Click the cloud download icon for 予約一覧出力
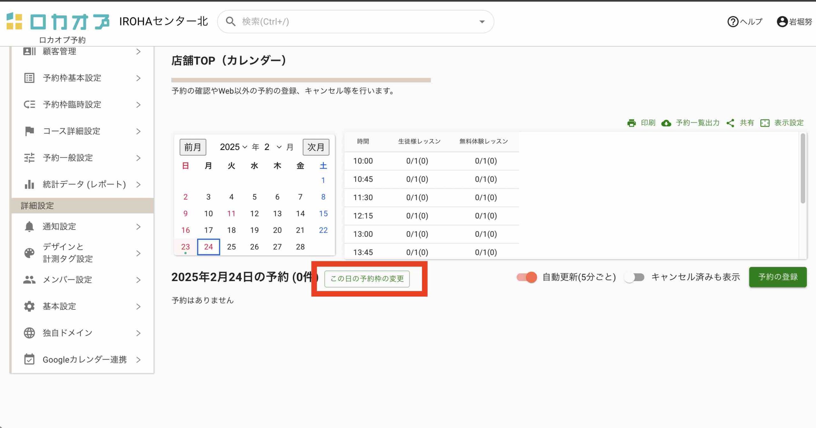The height and width of the screenshot is (428, 816). (x=666, y=123)
